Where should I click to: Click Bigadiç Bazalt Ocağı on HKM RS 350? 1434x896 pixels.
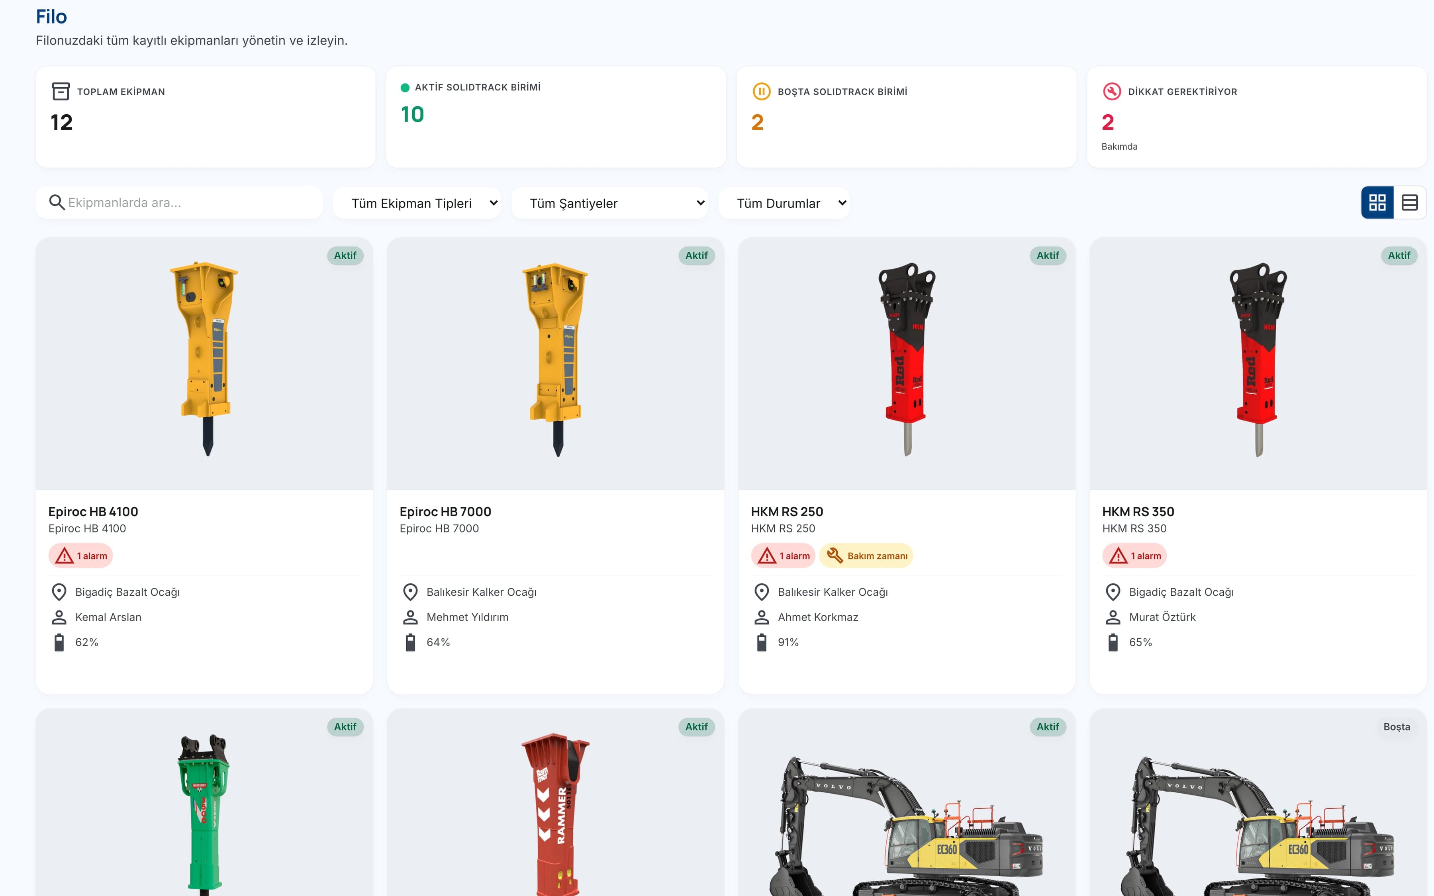pos(1181,592)
